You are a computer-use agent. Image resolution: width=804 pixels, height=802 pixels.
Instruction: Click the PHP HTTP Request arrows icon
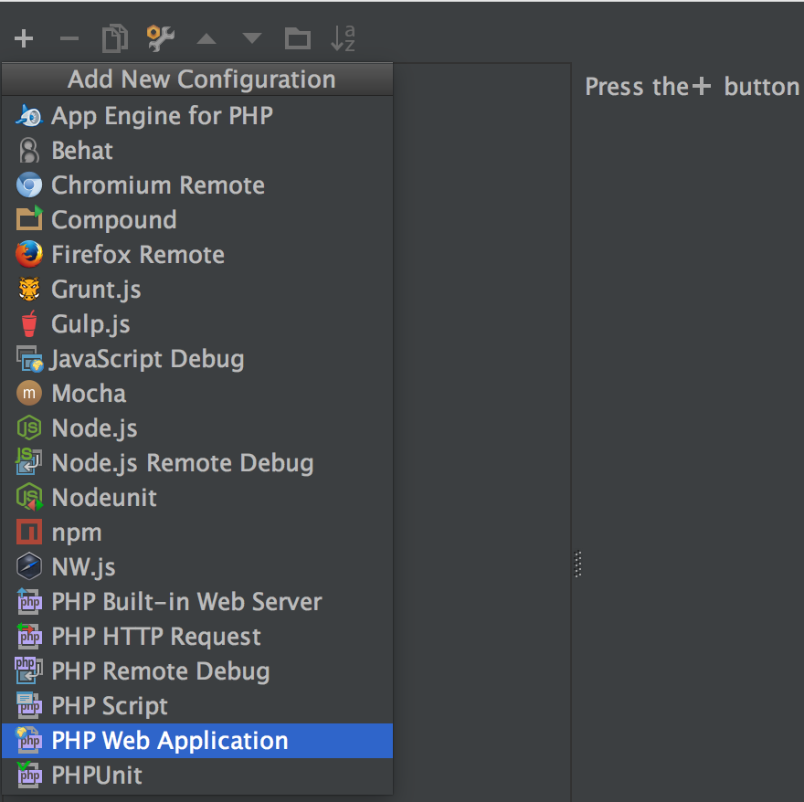tap(29, 636)
